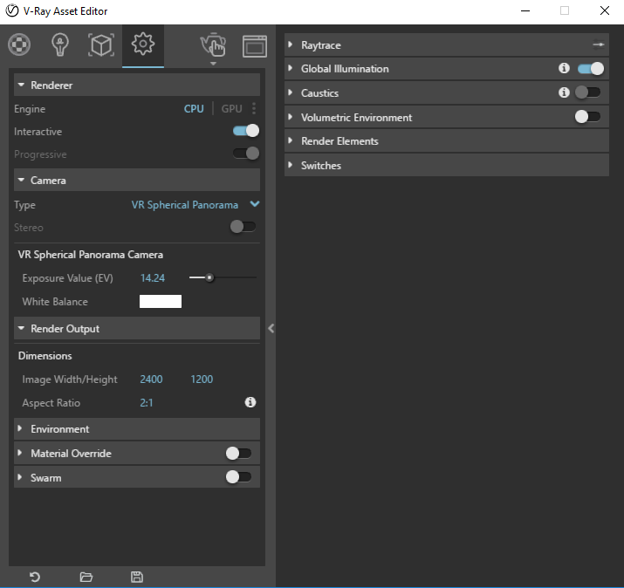Viewport: 624px width, 588px height.
Task: Click Caustics info icon
Action: click(x=564, y=92)
